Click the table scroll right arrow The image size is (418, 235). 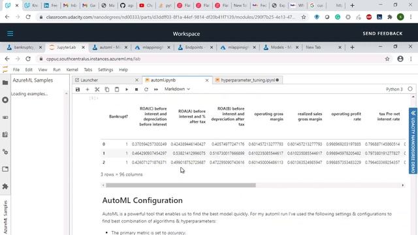pos(403,185)
